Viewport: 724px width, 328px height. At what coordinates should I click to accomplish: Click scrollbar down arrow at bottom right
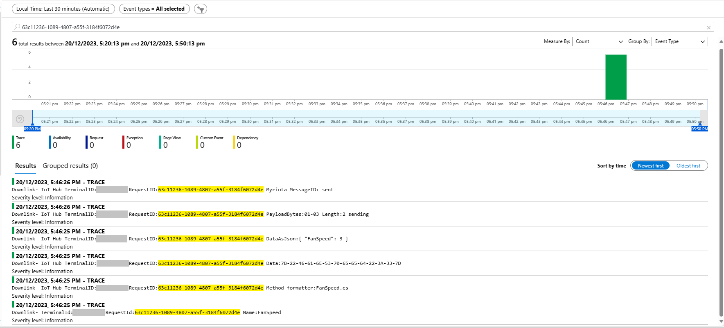click(x=721, y=321)
